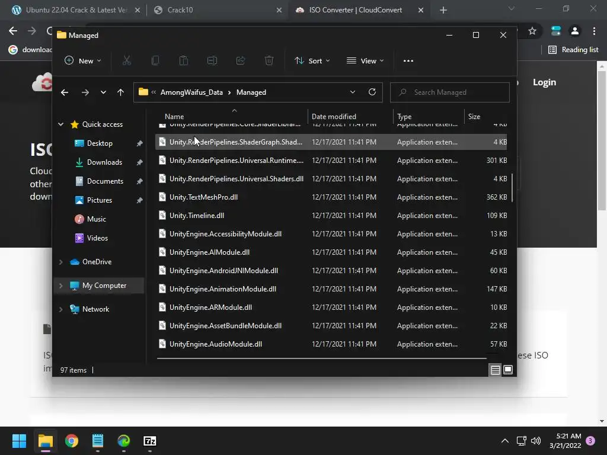Open 7-Zip icon on taskbar

click(x=150, y=441)
